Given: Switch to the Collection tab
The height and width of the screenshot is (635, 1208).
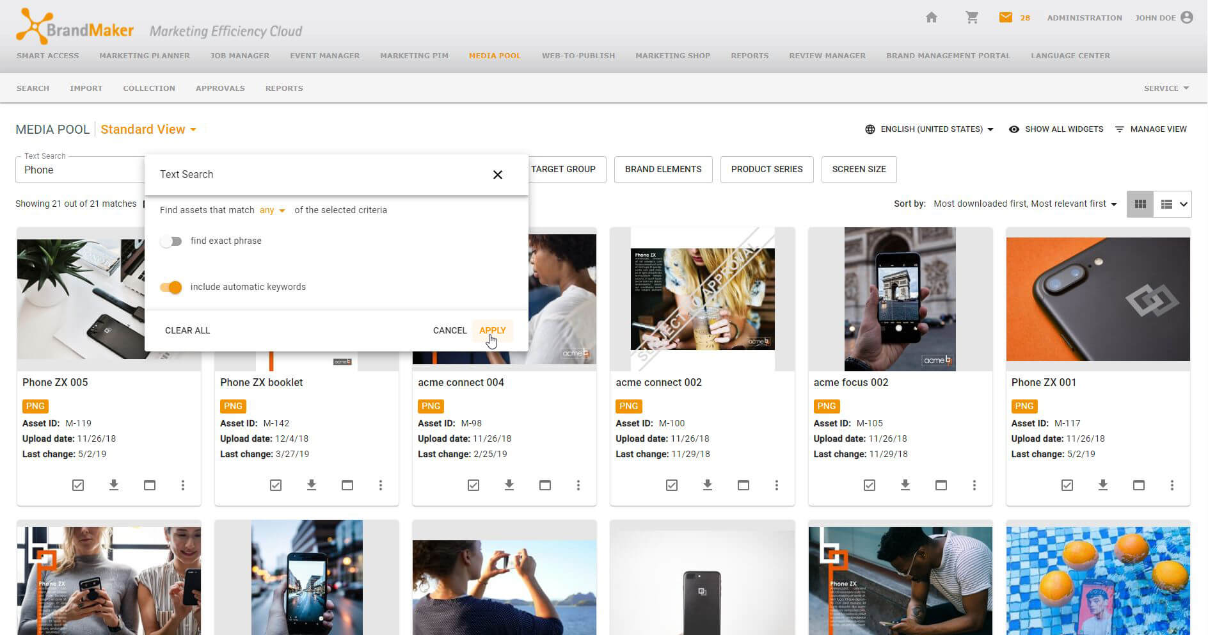Looking at the screenshot, I should click(x=149, y=88).
